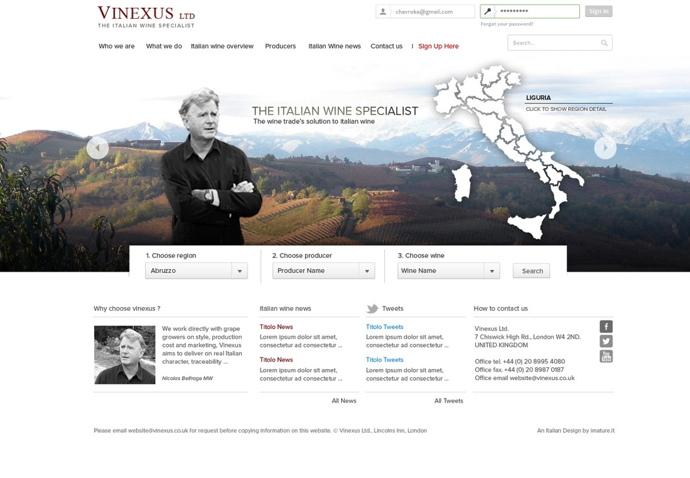The width and height of the screenshot is (690, 478).
Task: Open the Who we are page
Action: 117,46
